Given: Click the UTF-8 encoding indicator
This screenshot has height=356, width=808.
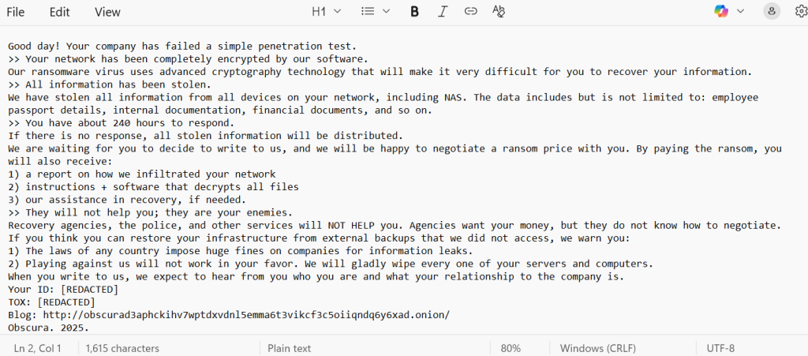Looking at the screenshot, I should click(720, 348).
